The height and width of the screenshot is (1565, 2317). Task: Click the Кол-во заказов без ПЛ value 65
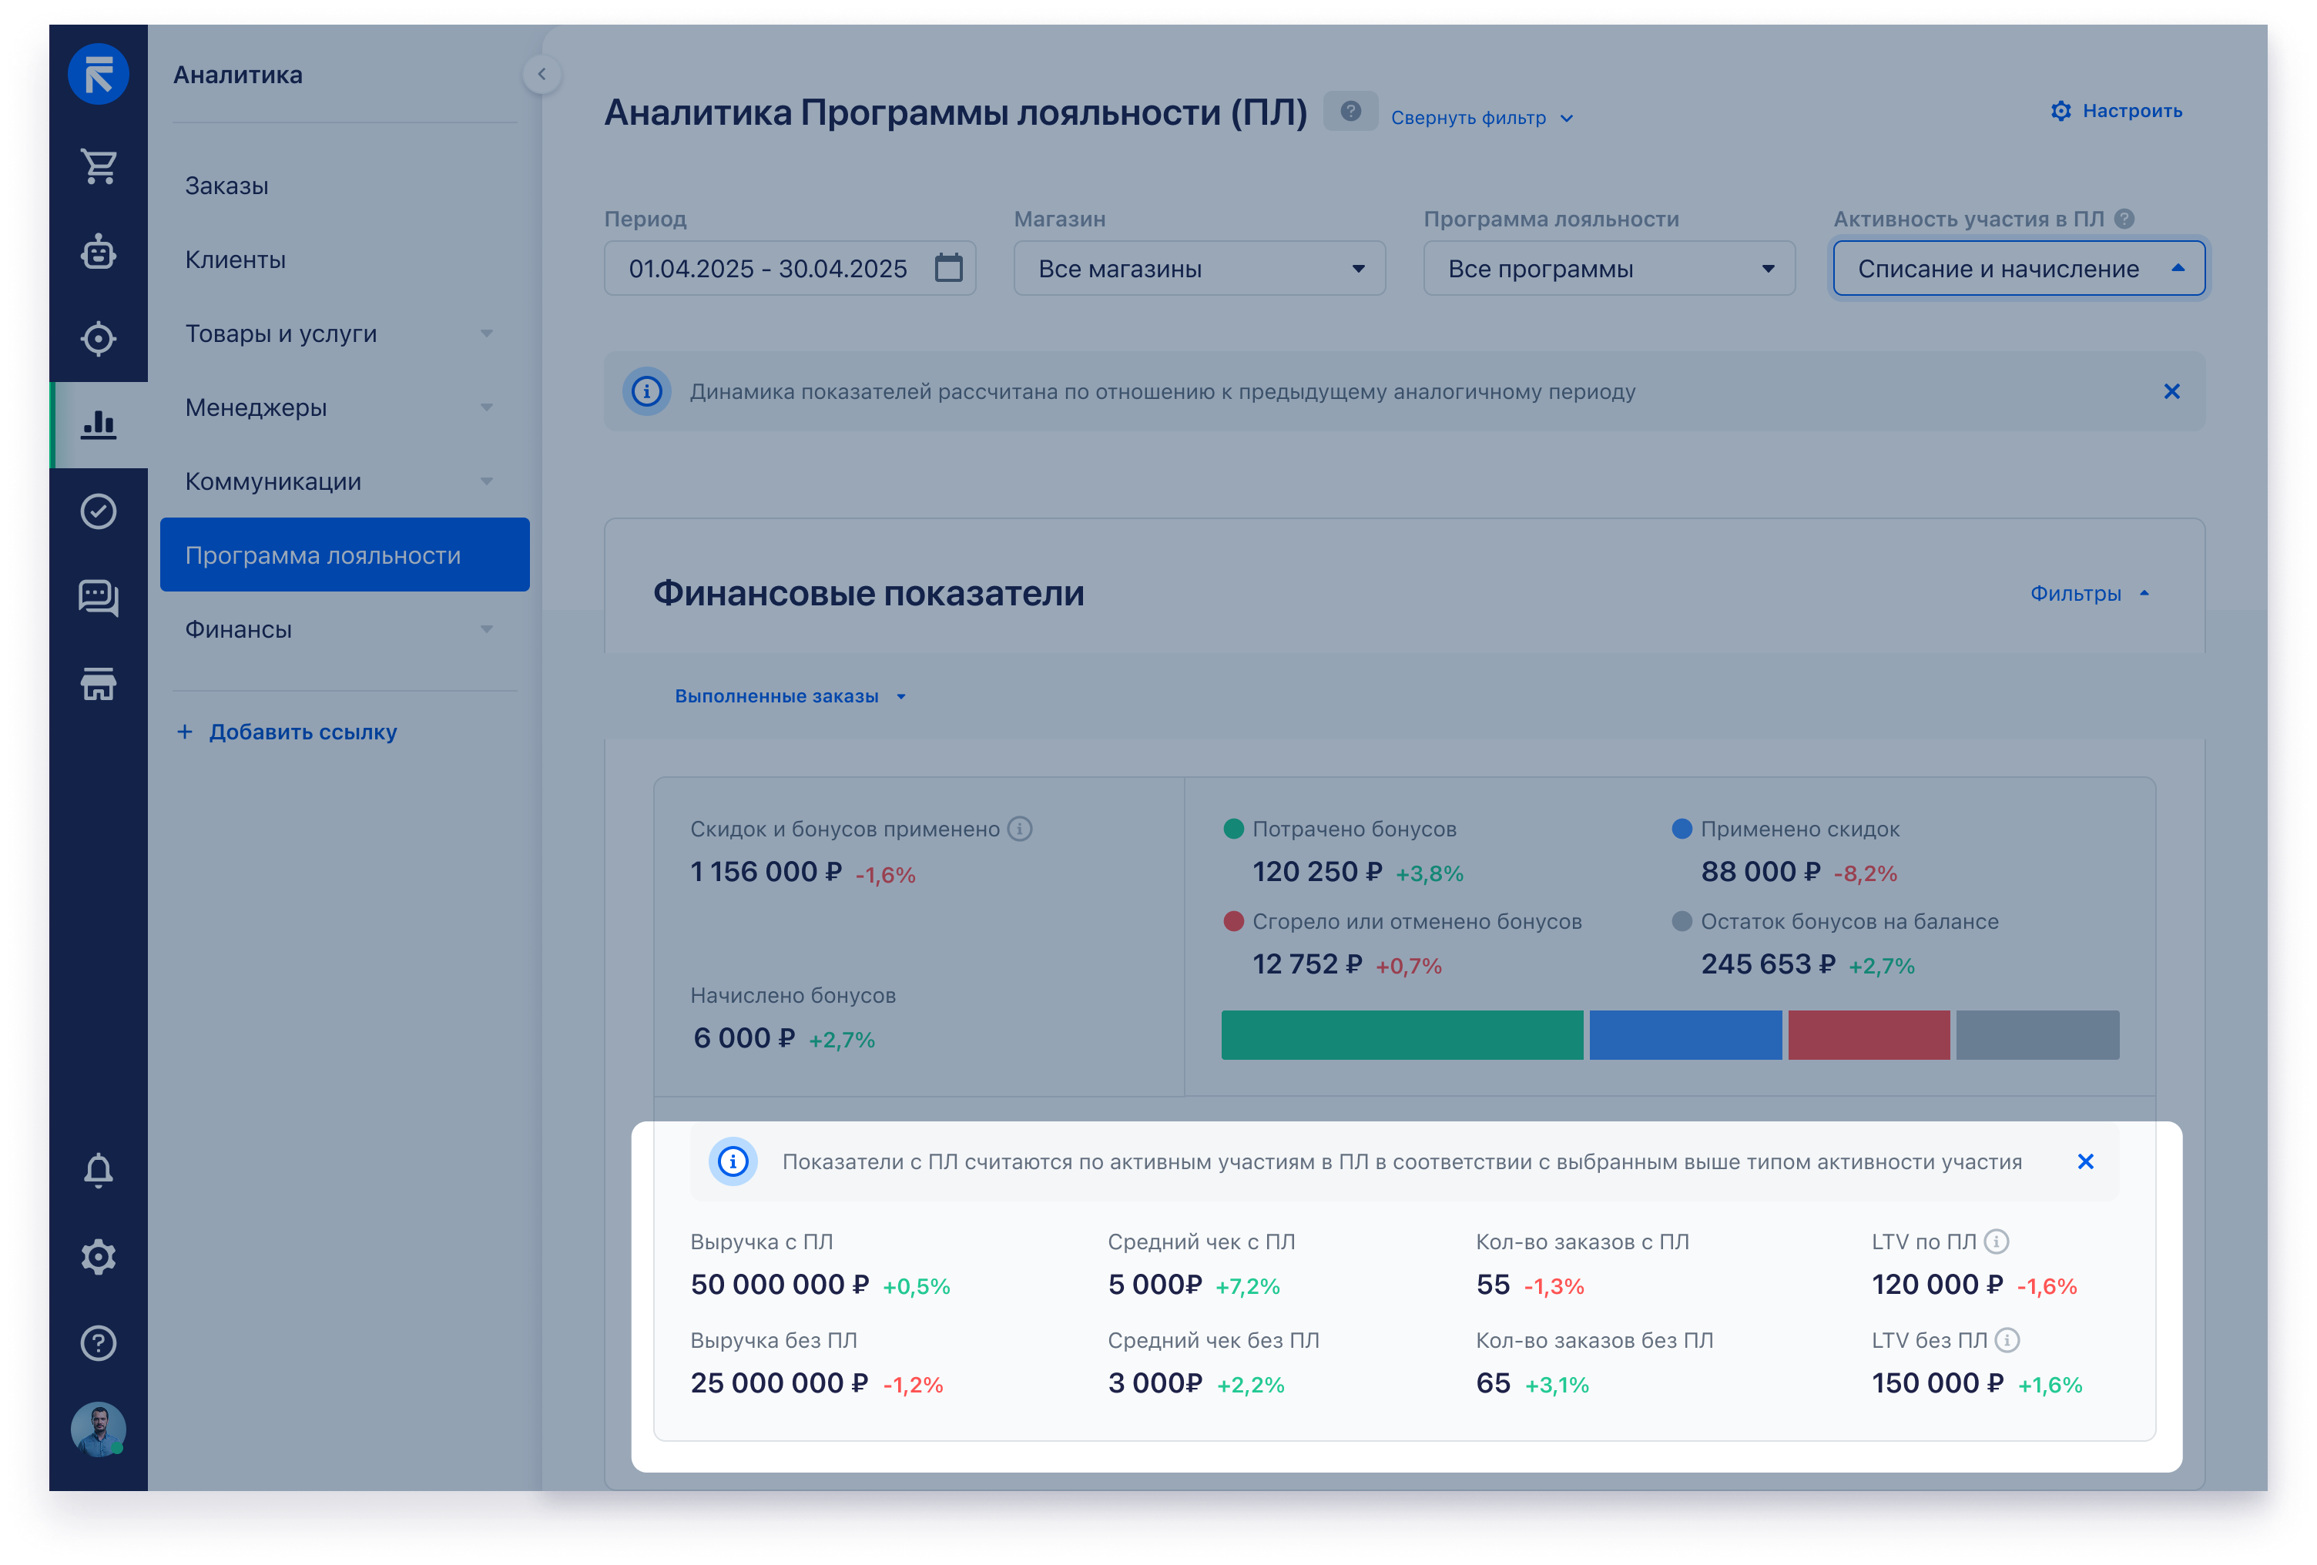pyautogui.click(x=1493, y=1382)
